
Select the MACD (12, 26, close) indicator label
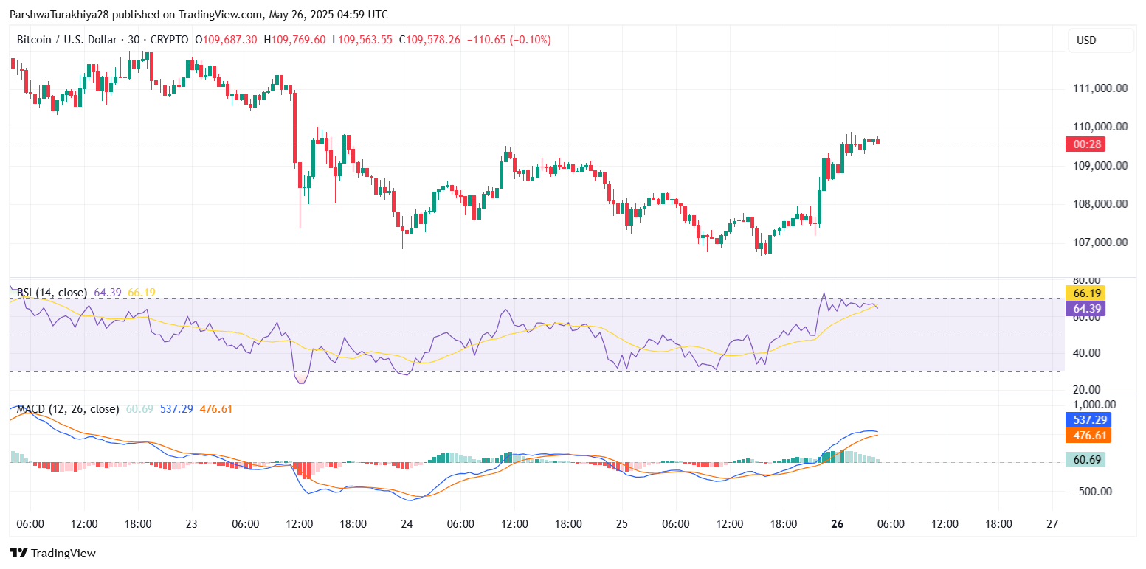pos(67,408)
